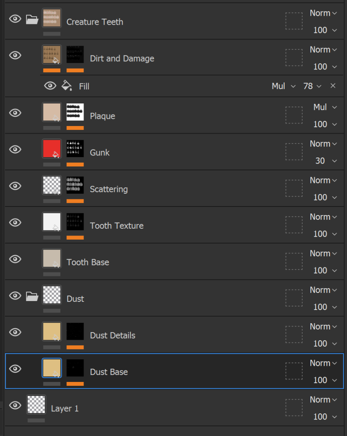Select the Tooth Base layer

pos(88,262)
